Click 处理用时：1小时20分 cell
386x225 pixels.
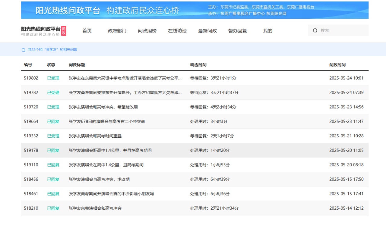210,150
